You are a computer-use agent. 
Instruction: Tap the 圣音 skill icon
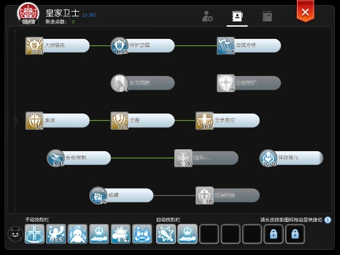point(119,121)
